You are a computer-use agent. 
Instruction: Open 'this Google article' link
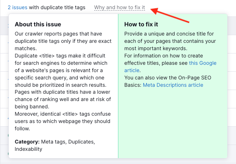[170, 67]
